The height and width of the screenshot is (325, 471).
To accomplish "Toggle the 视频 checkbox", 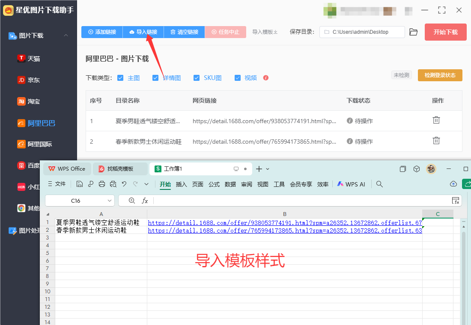I will (238, 78).
